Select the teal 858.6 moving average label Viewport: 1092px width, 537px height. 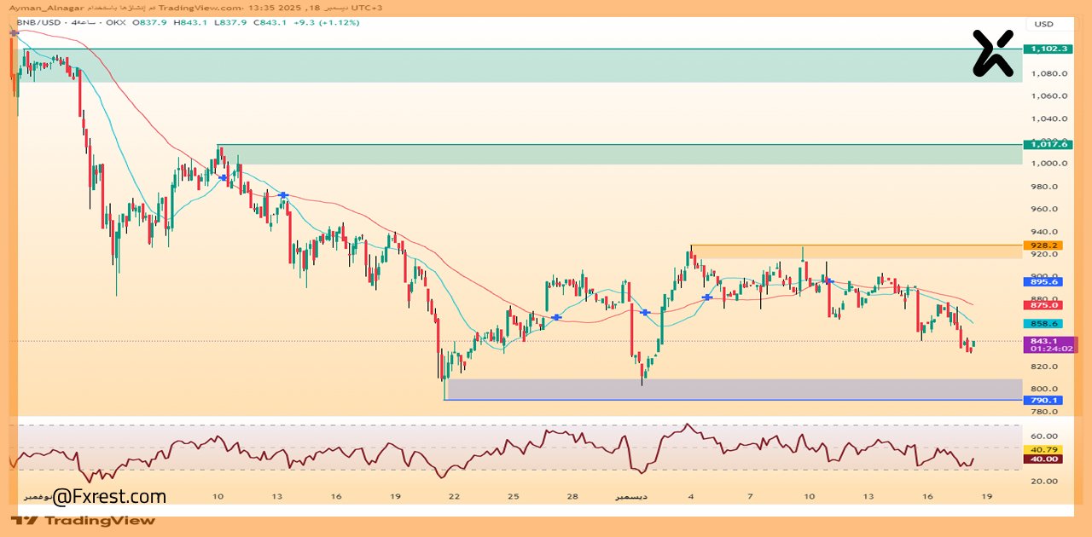pos(1044,324)
